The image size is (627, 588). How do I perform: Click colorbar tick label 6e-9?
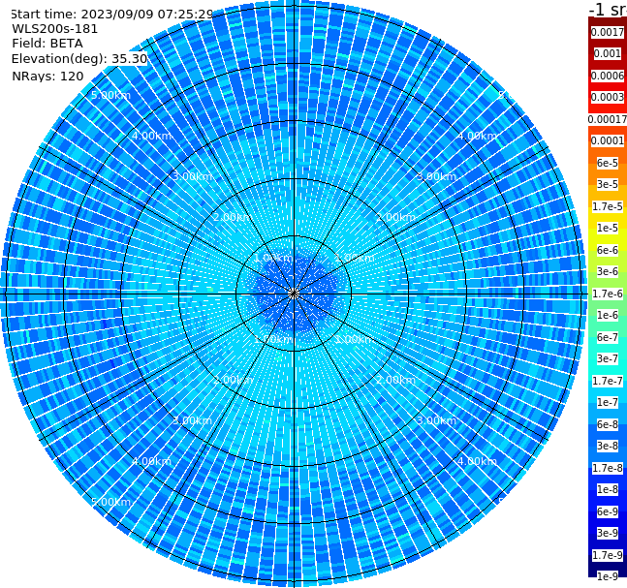click(x=608, y=511)
